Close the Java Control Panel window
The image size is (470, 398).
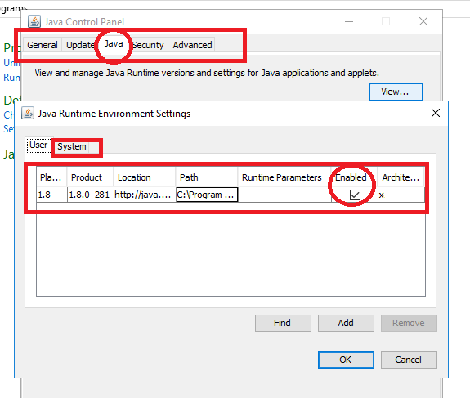click(x=423, y=21)
